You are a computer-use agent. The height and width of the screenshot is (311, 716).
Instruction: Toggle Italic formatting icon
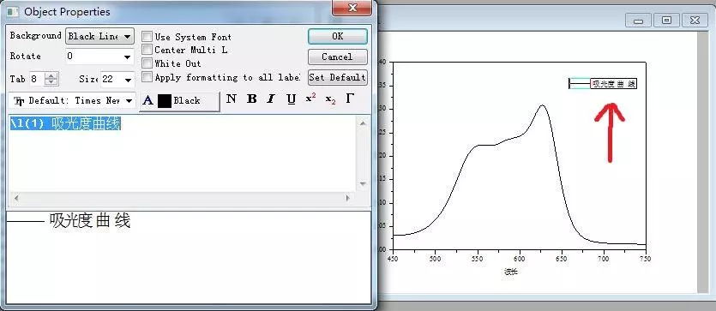271,99
